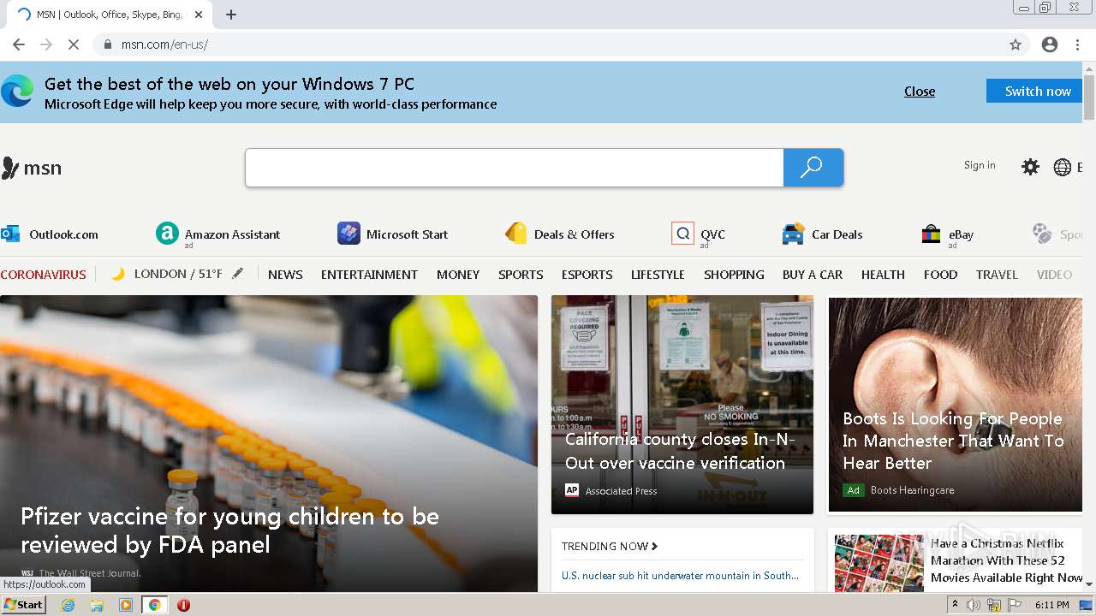The width and height of the screenshot is (1096, 616).
Task: Close the Edge promotion banner
Action: coord(920,92)
